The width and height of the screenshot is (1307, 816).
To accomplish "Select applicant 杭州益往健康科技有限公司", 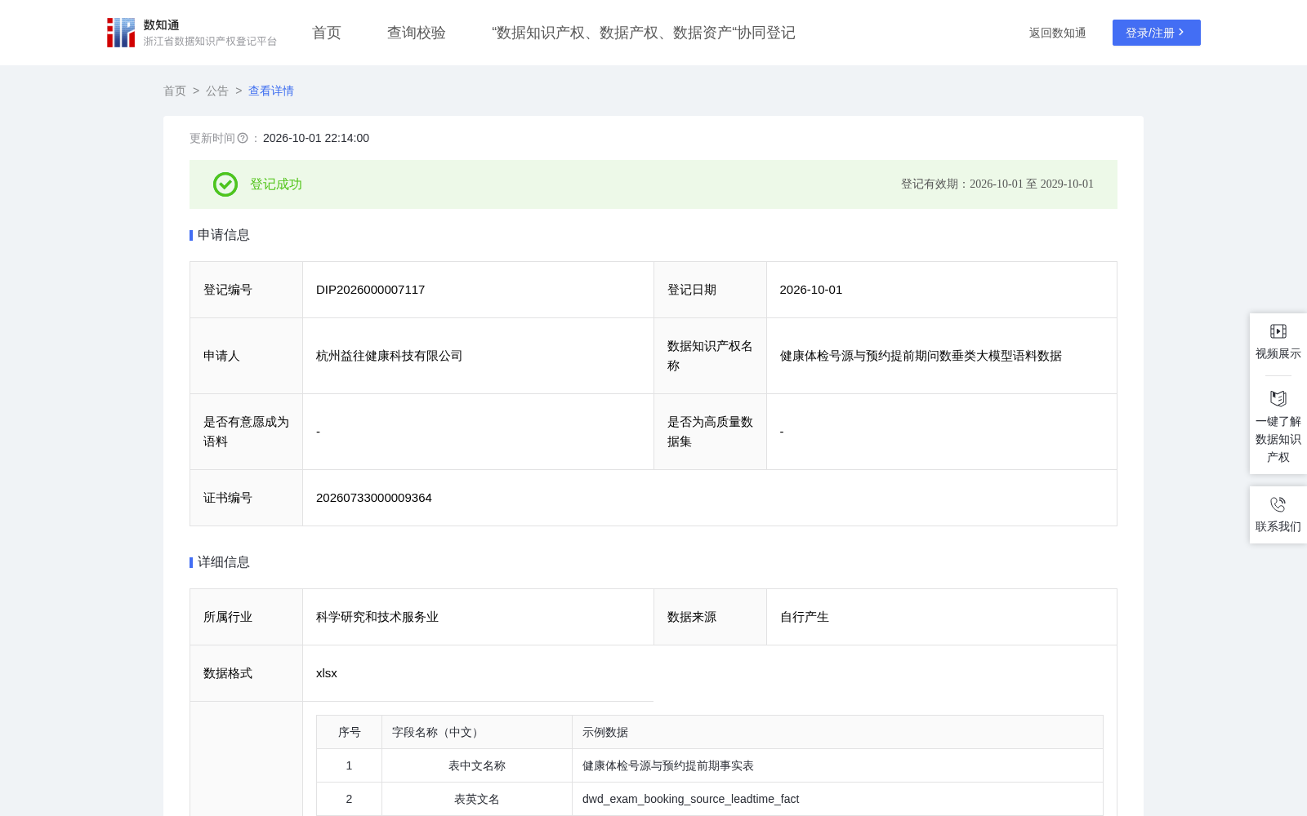I will pyautogui.click(x=390, y=356).
